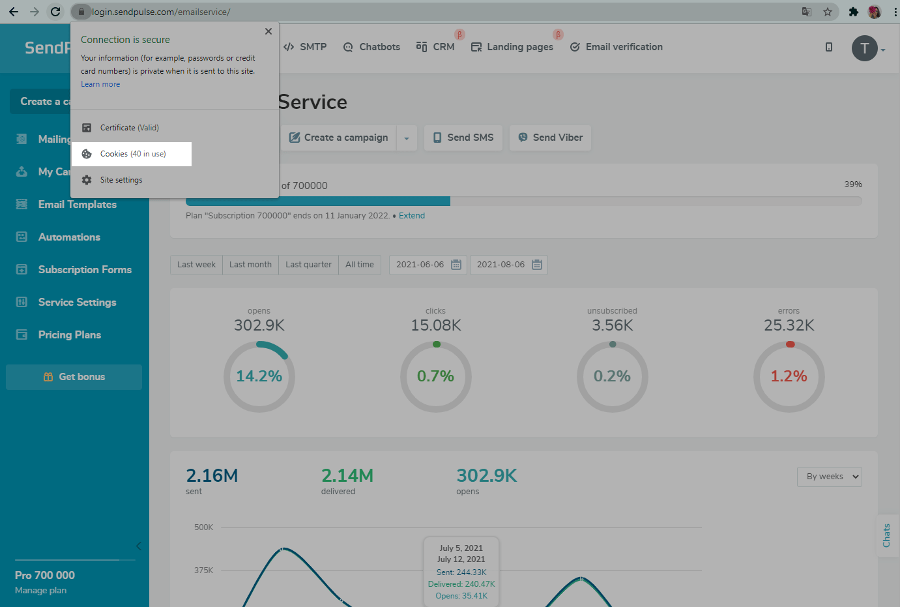Click the subscription usage progress bar

coord(523,201)
